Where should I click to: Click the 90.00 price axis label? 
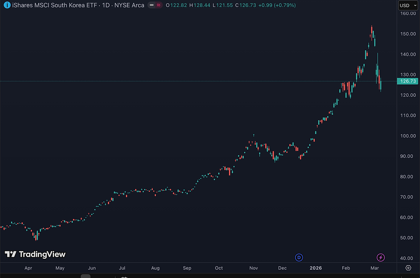[x=407, y=156]
